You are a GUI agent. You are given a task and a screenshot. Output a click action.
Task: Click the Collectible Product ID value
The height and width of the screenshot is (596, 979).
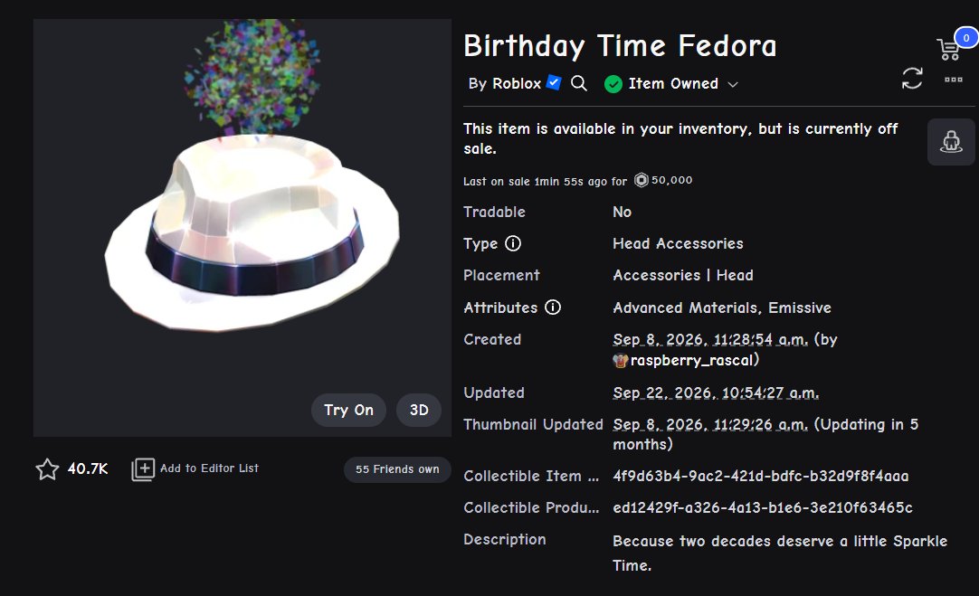[x=763, y=508]
